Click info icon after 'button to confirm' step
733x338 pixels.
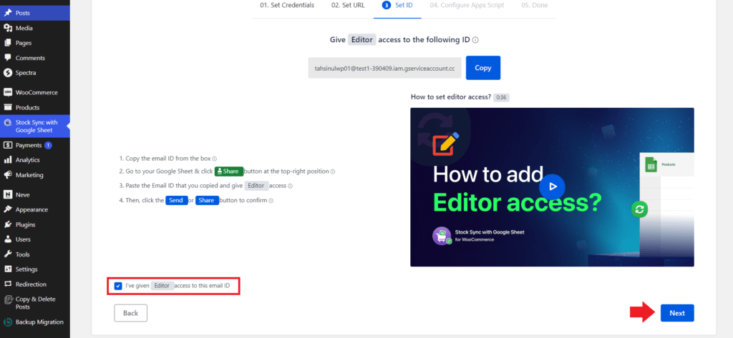[271, 201]
